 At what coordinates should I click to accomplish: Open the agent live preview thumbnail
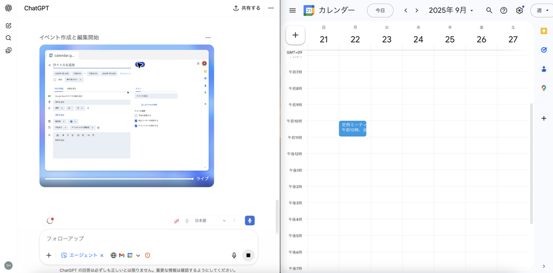click(127, 116)
